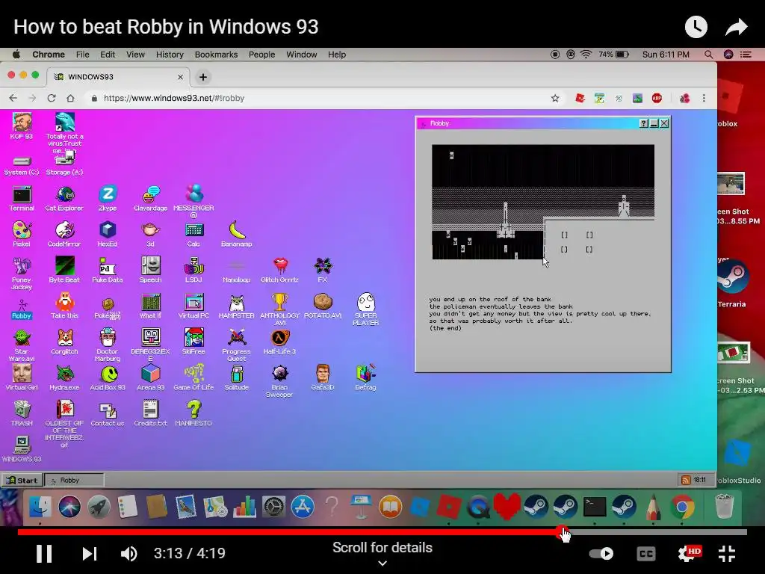Image resolution: width=765 pixels, height=574 pixels.
Task: Open the Speech icon
Action: [150, 270]
